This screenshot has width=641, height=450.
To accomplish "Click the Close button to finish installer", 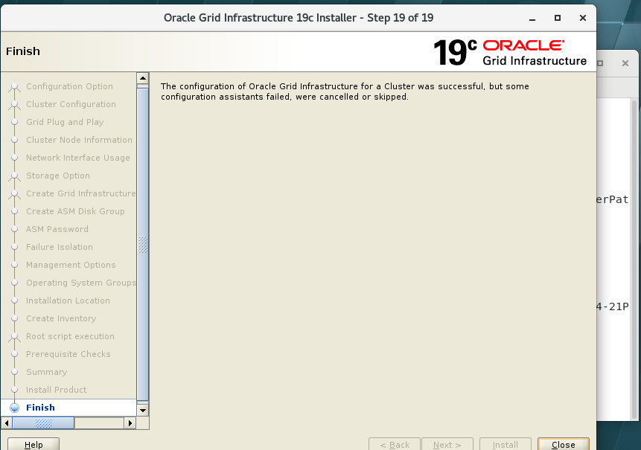I will coord(564,444).
